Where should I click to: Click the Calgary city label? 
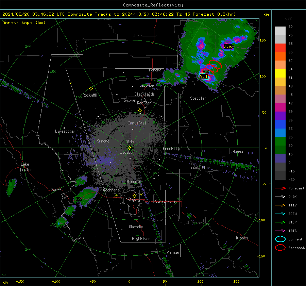133,200
